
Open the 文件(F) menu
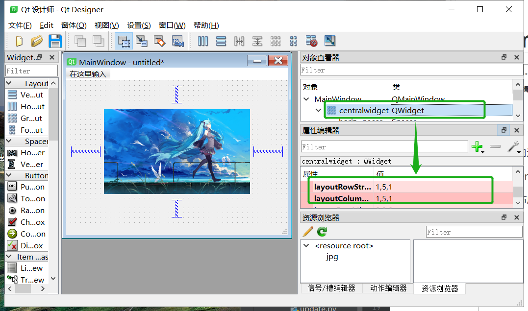coord(20,25)
